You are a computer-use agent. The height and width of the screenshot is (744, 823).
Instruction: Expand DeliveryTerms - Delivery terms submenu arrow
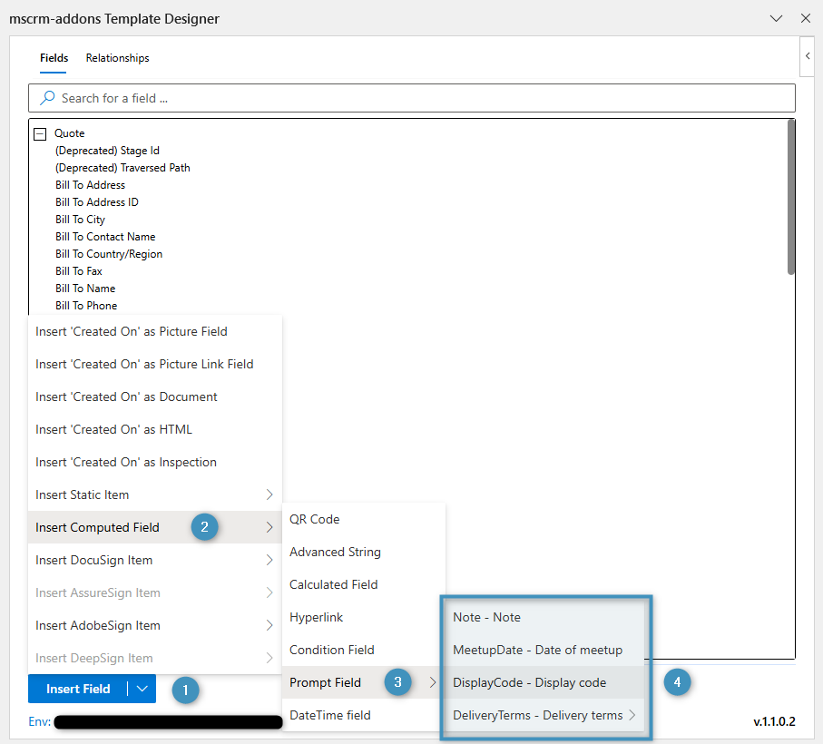[632, 715]
